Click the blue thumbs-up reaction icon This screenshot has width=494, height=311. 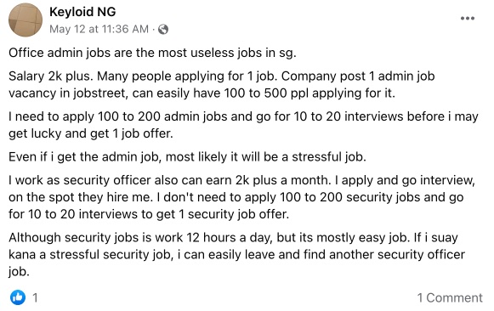(18, 297)
